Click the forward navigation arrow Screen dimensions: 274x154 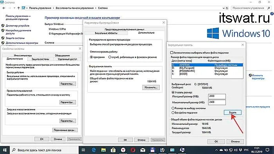tap(10, 8)
